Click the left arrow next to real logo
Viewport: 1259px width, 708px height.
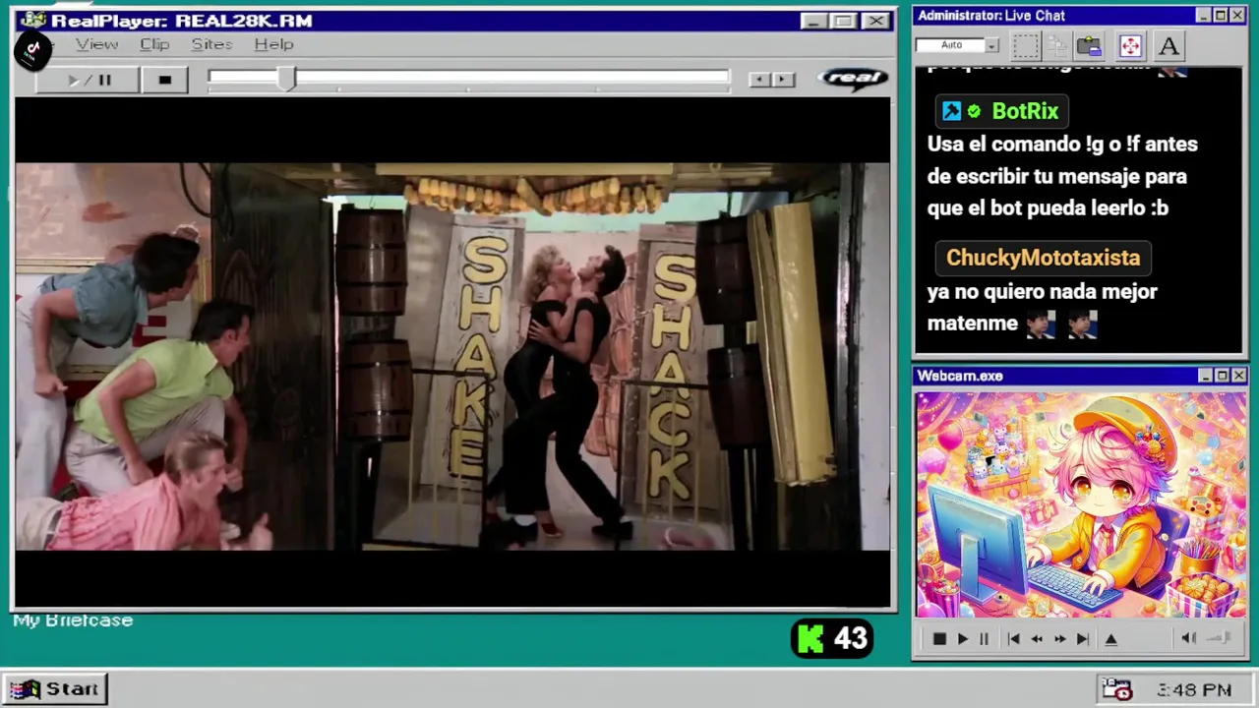tap(759, 80)
